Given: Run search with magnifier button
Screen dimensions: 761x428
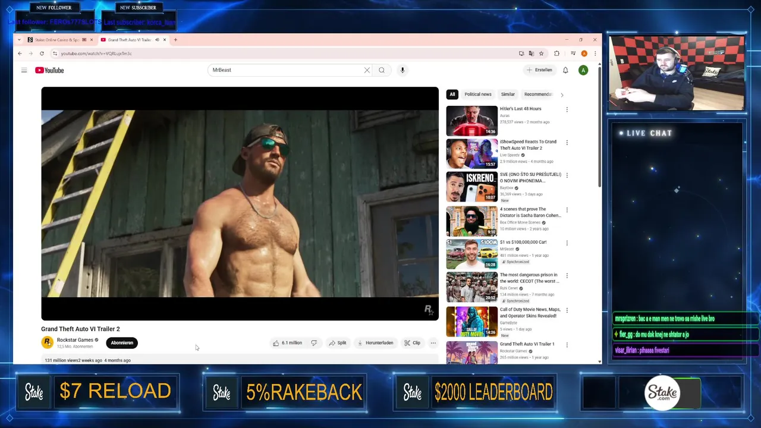Looking at the screenshot, I should (x=382, y=70).
